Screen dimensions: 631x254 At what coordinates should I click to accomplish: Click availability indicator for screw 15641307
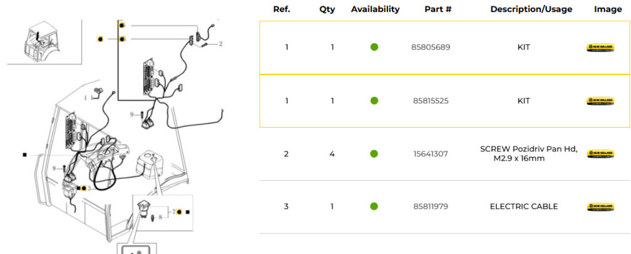coord(374,153)
